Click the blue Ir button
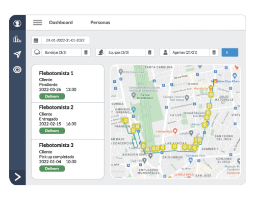The height and width of the screenshot is (200, 255). pos(230,52)
